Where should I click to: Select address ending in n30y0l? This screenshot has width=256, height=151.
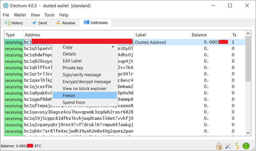tap(79, 49)
